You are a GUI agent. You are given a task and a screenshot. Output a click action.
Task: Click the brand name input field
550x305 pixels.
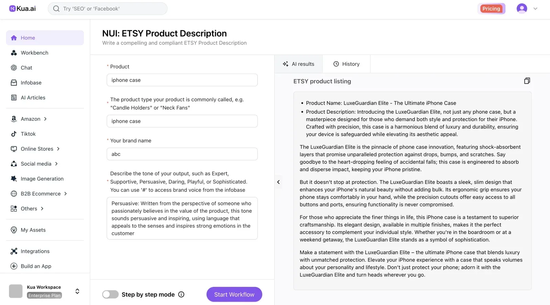click(182, 154)
